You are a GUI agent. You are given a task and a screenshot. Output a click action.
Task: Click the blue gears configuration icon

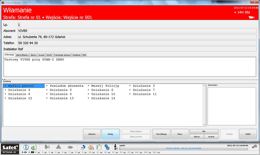[107, 147]
